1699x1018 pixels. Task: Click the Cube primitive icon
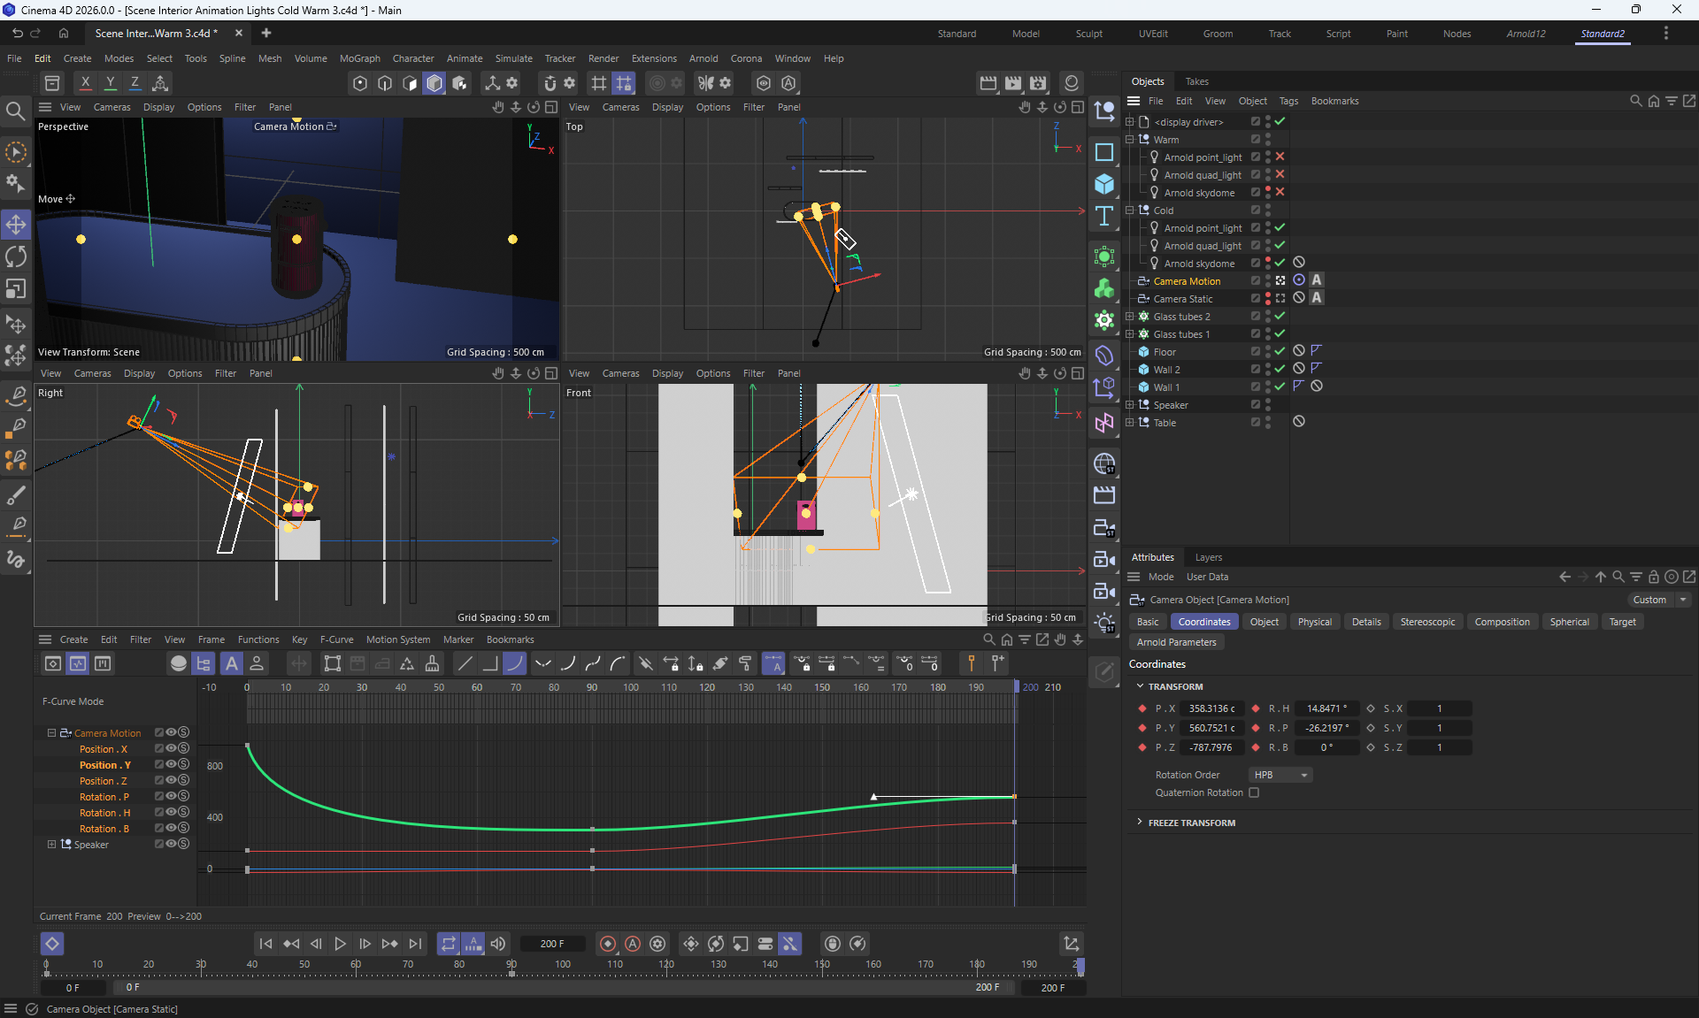pos(1104,184)
